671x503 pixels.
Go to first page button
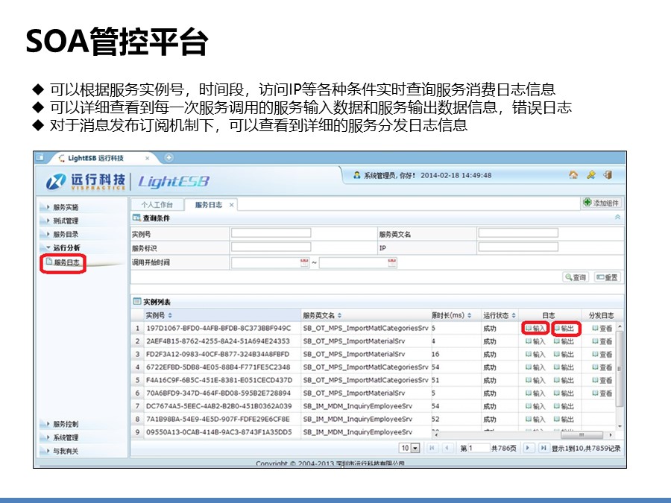pos(432,448)
